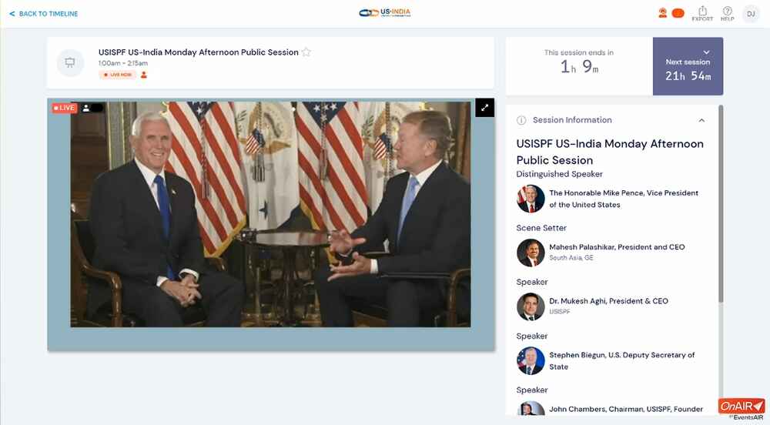Viewport: 770px width, 425px height.
Task: Expand the Next session dropdown chevron
Action: 706,52
